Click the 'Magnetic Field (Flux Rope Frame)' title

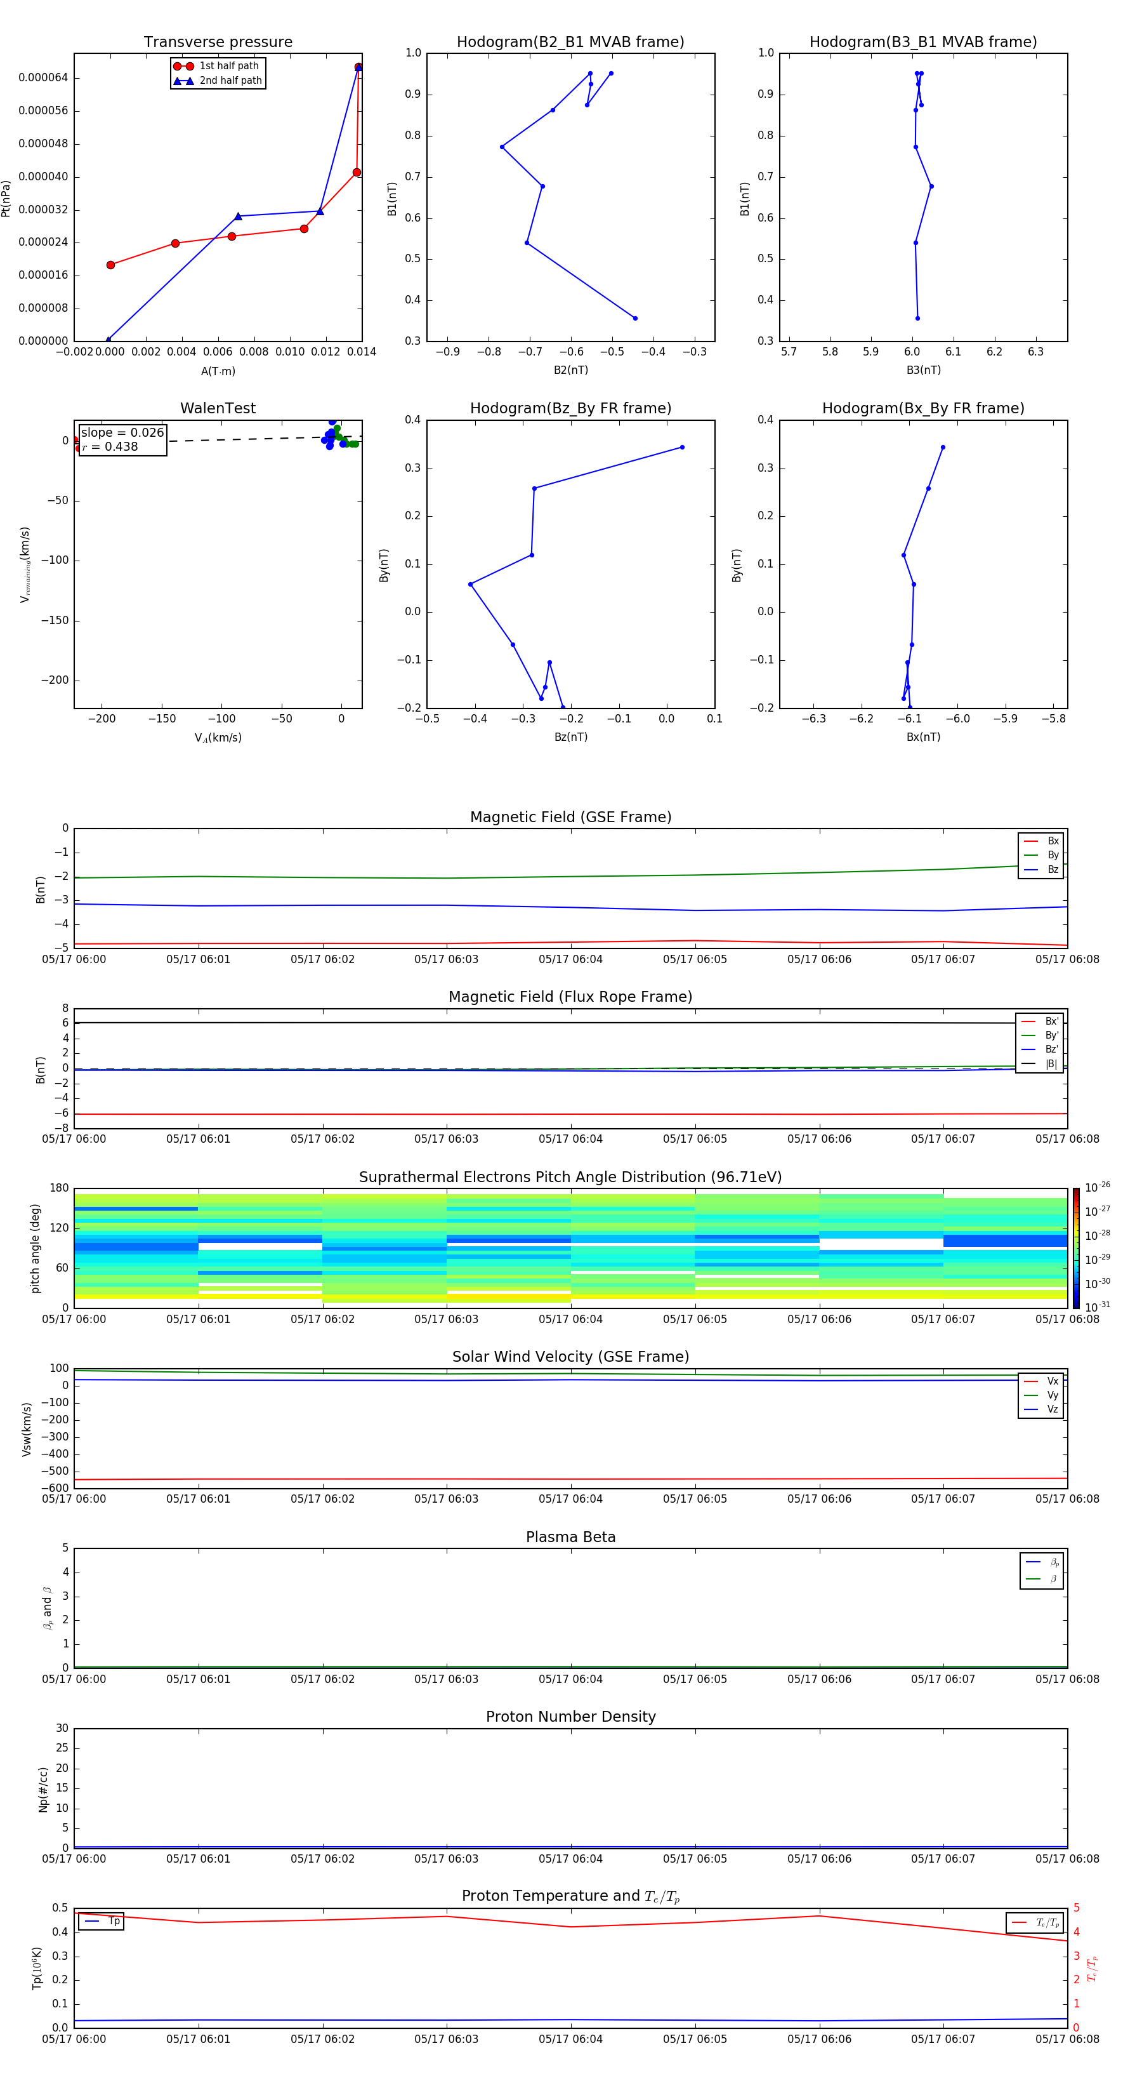[x=570, y=997]
